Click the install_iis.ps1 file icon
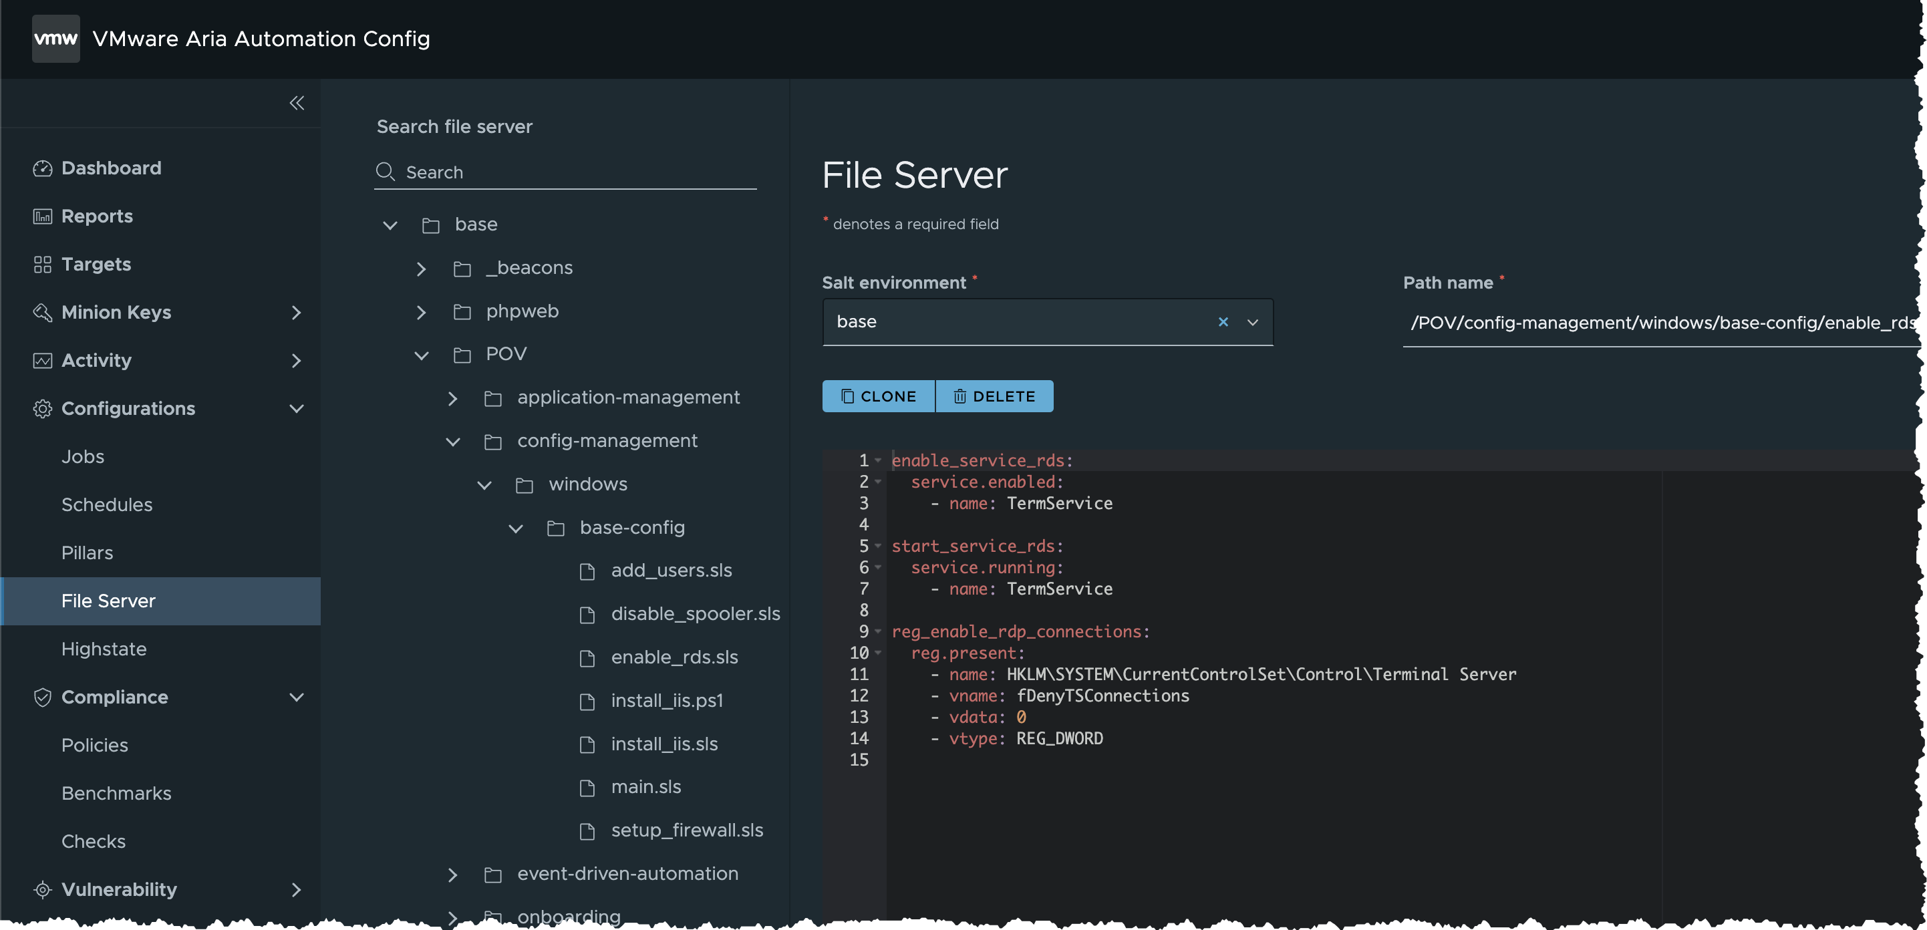1927x930 pixels. coord(587,701)
